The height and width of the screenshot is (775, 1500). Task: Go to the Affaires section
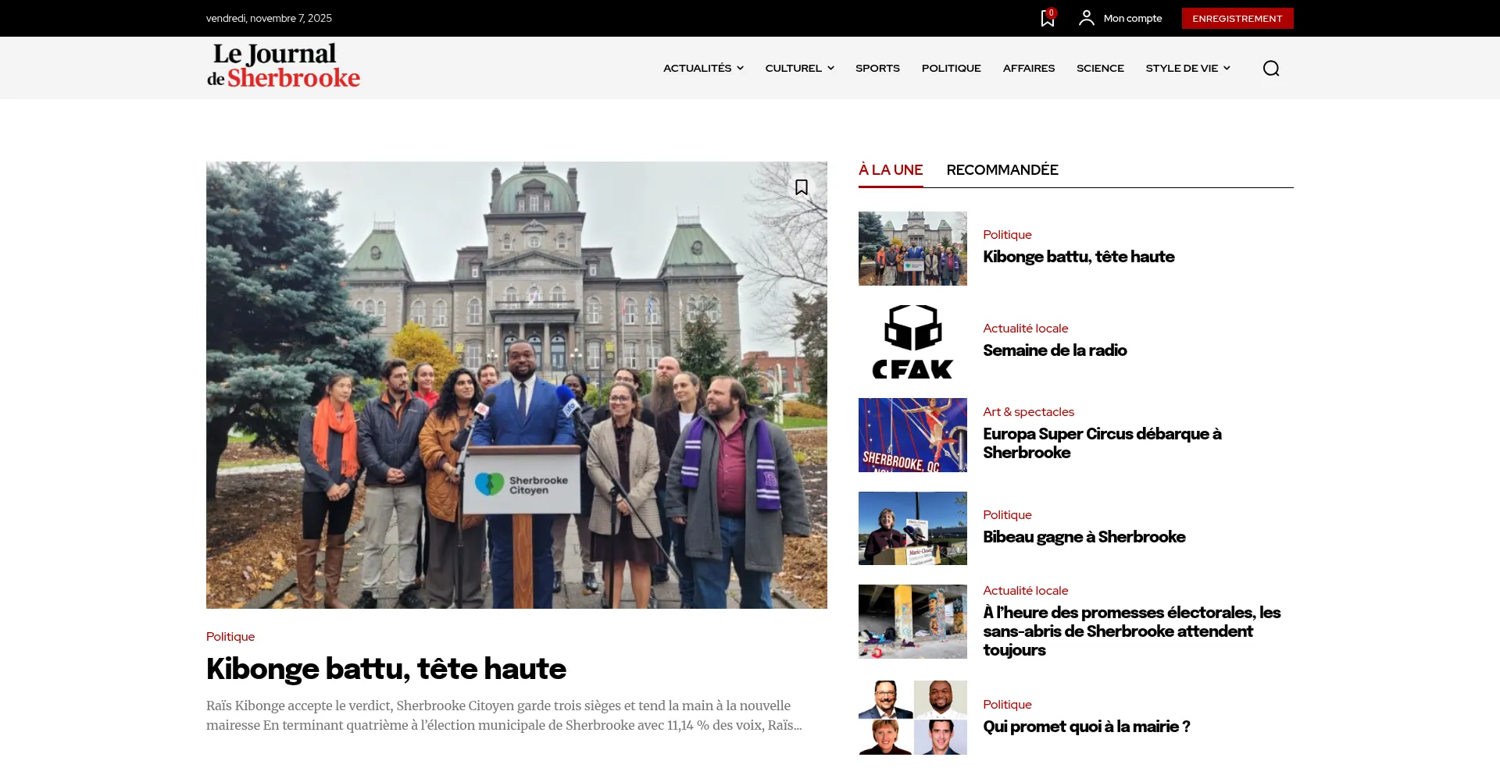(1028, 69)
